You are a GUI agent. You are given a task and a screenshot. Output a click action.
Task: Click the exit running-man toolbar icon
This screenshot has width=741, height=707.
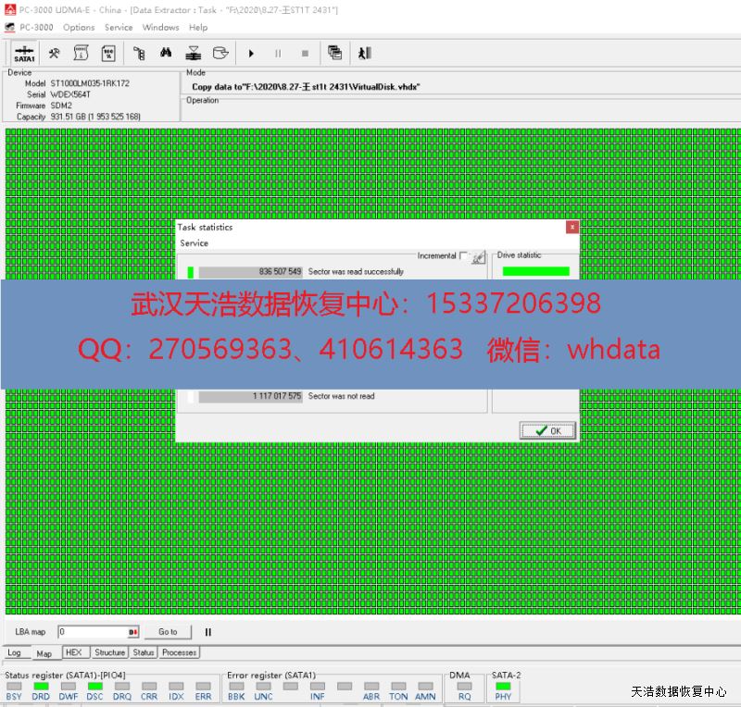click(x=364, y=54)
